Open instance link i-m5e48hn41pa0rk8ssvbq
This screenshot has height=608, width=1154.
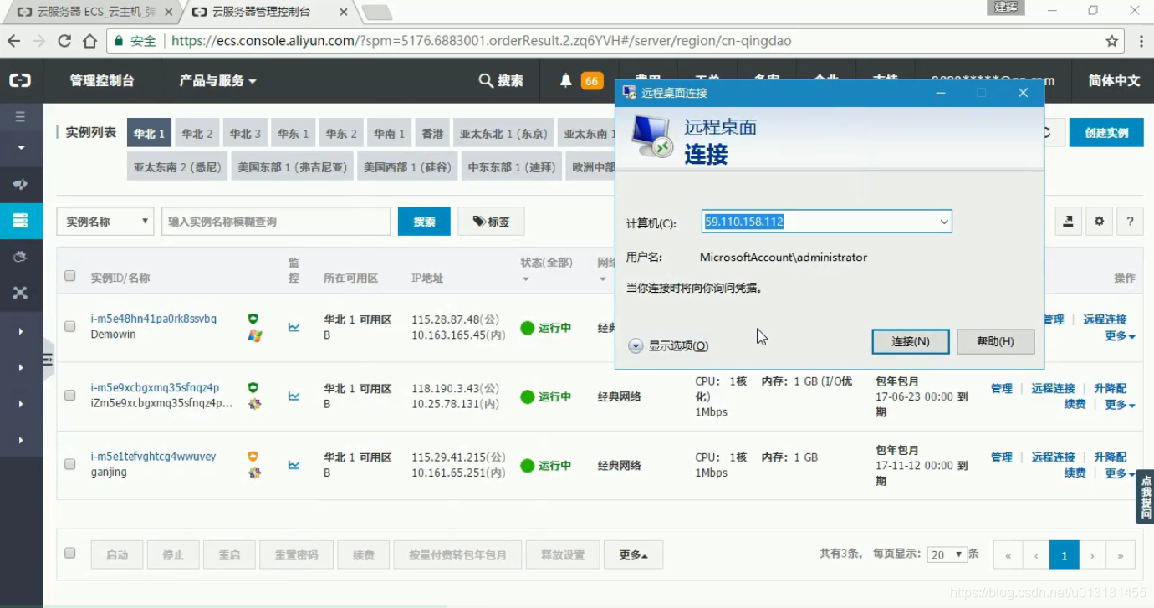click(x=154, y=319)
